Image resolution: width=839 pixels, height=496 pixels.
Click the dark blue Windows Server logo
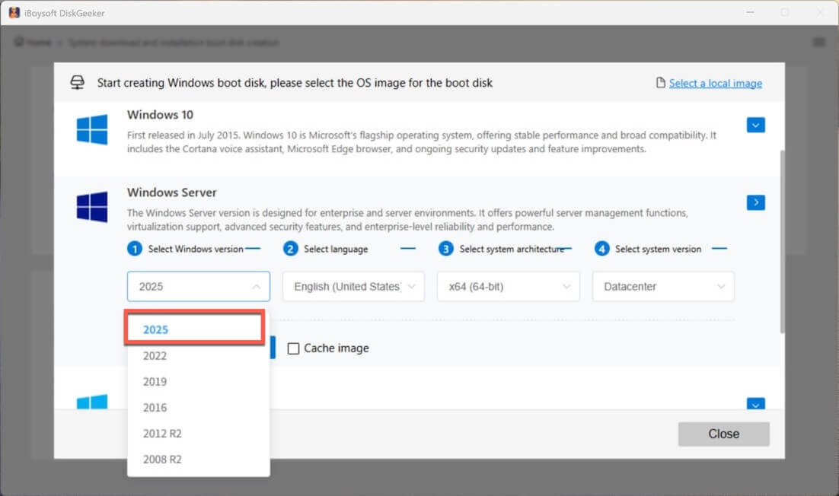(x=92, y=207)
